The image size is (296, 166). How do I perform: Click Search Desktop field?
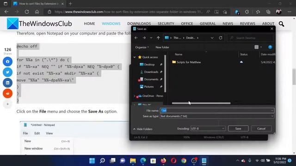pyautogui.click(x=251, y=38)
